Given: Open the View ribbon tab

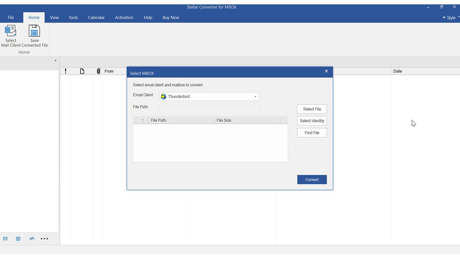Looking at the screenshot, I should tap(54, 17).
